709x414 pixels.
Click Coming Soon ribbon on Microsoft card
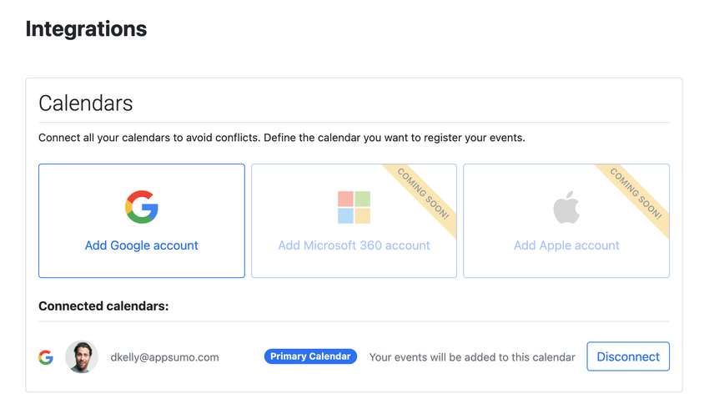(x=423, y=194)
